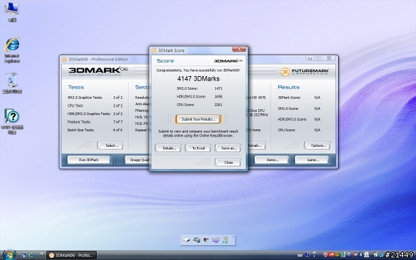Click CPU Score value 2261
416x260 pixels.
click(218, 105)
